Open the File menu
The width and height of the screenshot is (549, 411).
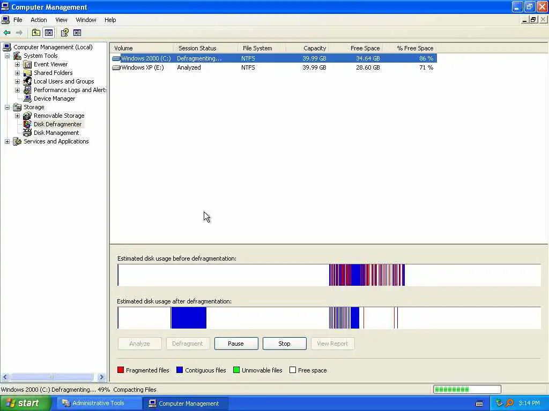tap(18, 20)
